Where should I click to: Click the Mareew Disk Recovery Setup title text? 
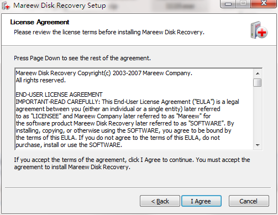point(60,6)
